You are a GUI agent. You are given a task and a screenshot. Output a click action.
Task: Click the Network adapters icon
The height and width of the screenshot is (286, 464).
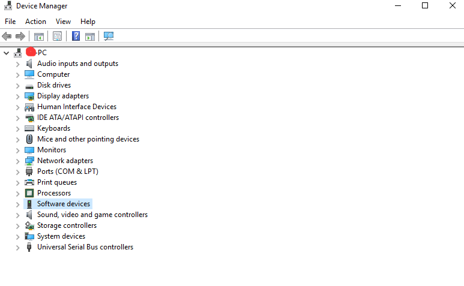click(x=29, y=161)
